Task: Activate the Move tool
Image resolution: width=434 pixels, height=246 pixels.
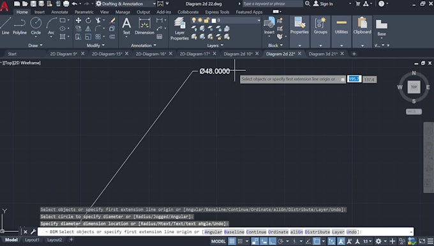Action: pyautogui.click(x=79, y=20)
